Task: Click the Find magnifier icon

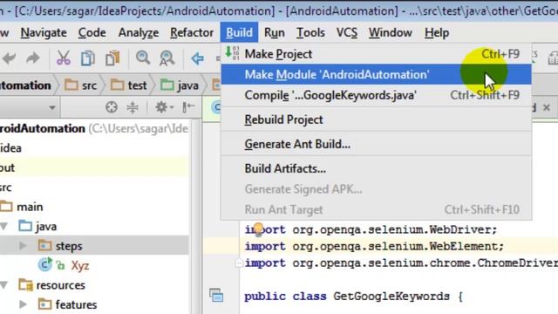Action: (x=143, y=58)
